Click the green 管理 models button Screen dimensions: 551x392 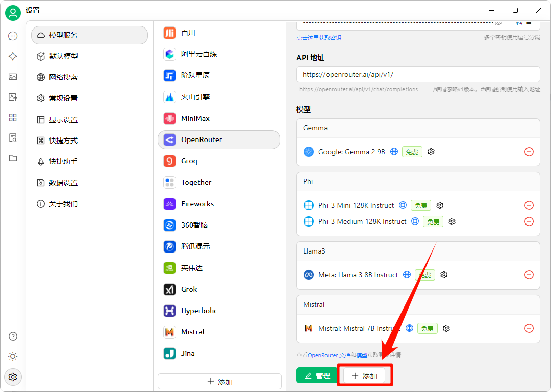317,376
